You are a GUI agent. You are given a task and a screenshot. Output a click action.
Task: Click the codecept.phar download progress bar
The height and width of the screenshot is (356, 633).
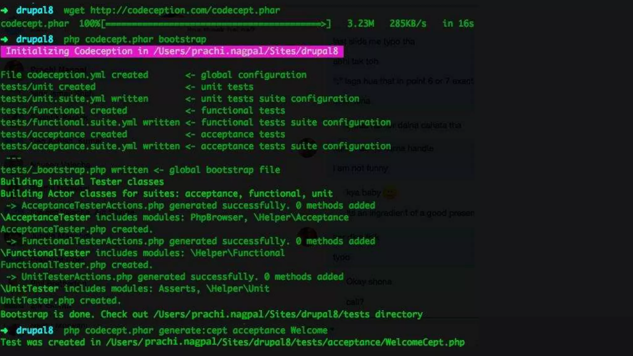click(215, 24)
